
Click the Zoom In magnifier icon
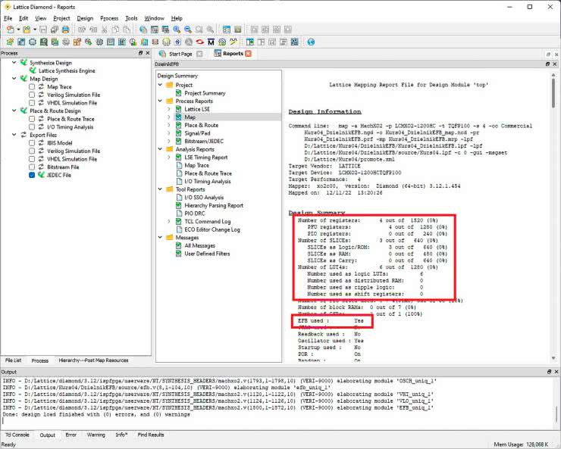click(177, 29)
